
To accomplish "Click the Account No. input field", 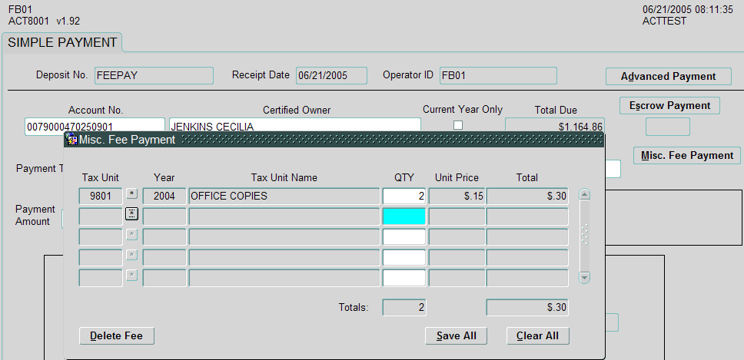I will (x=95, y=126).
